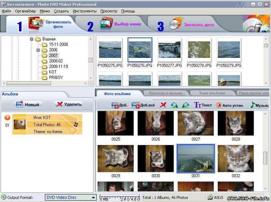Image resolution: width=271 pixels, height=202 pixels.
Task: Switch to Тема альбома tab
Action: (x=212, y=93)
